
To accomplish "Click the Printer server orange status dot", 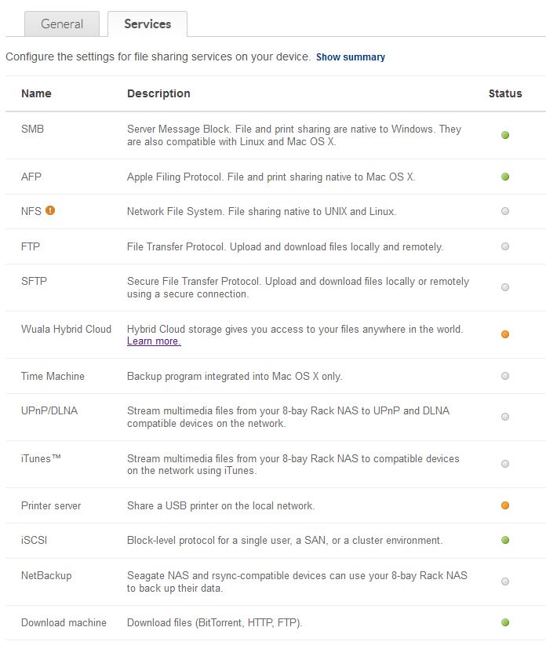I will pyautogui.click(x=504, y=505).
